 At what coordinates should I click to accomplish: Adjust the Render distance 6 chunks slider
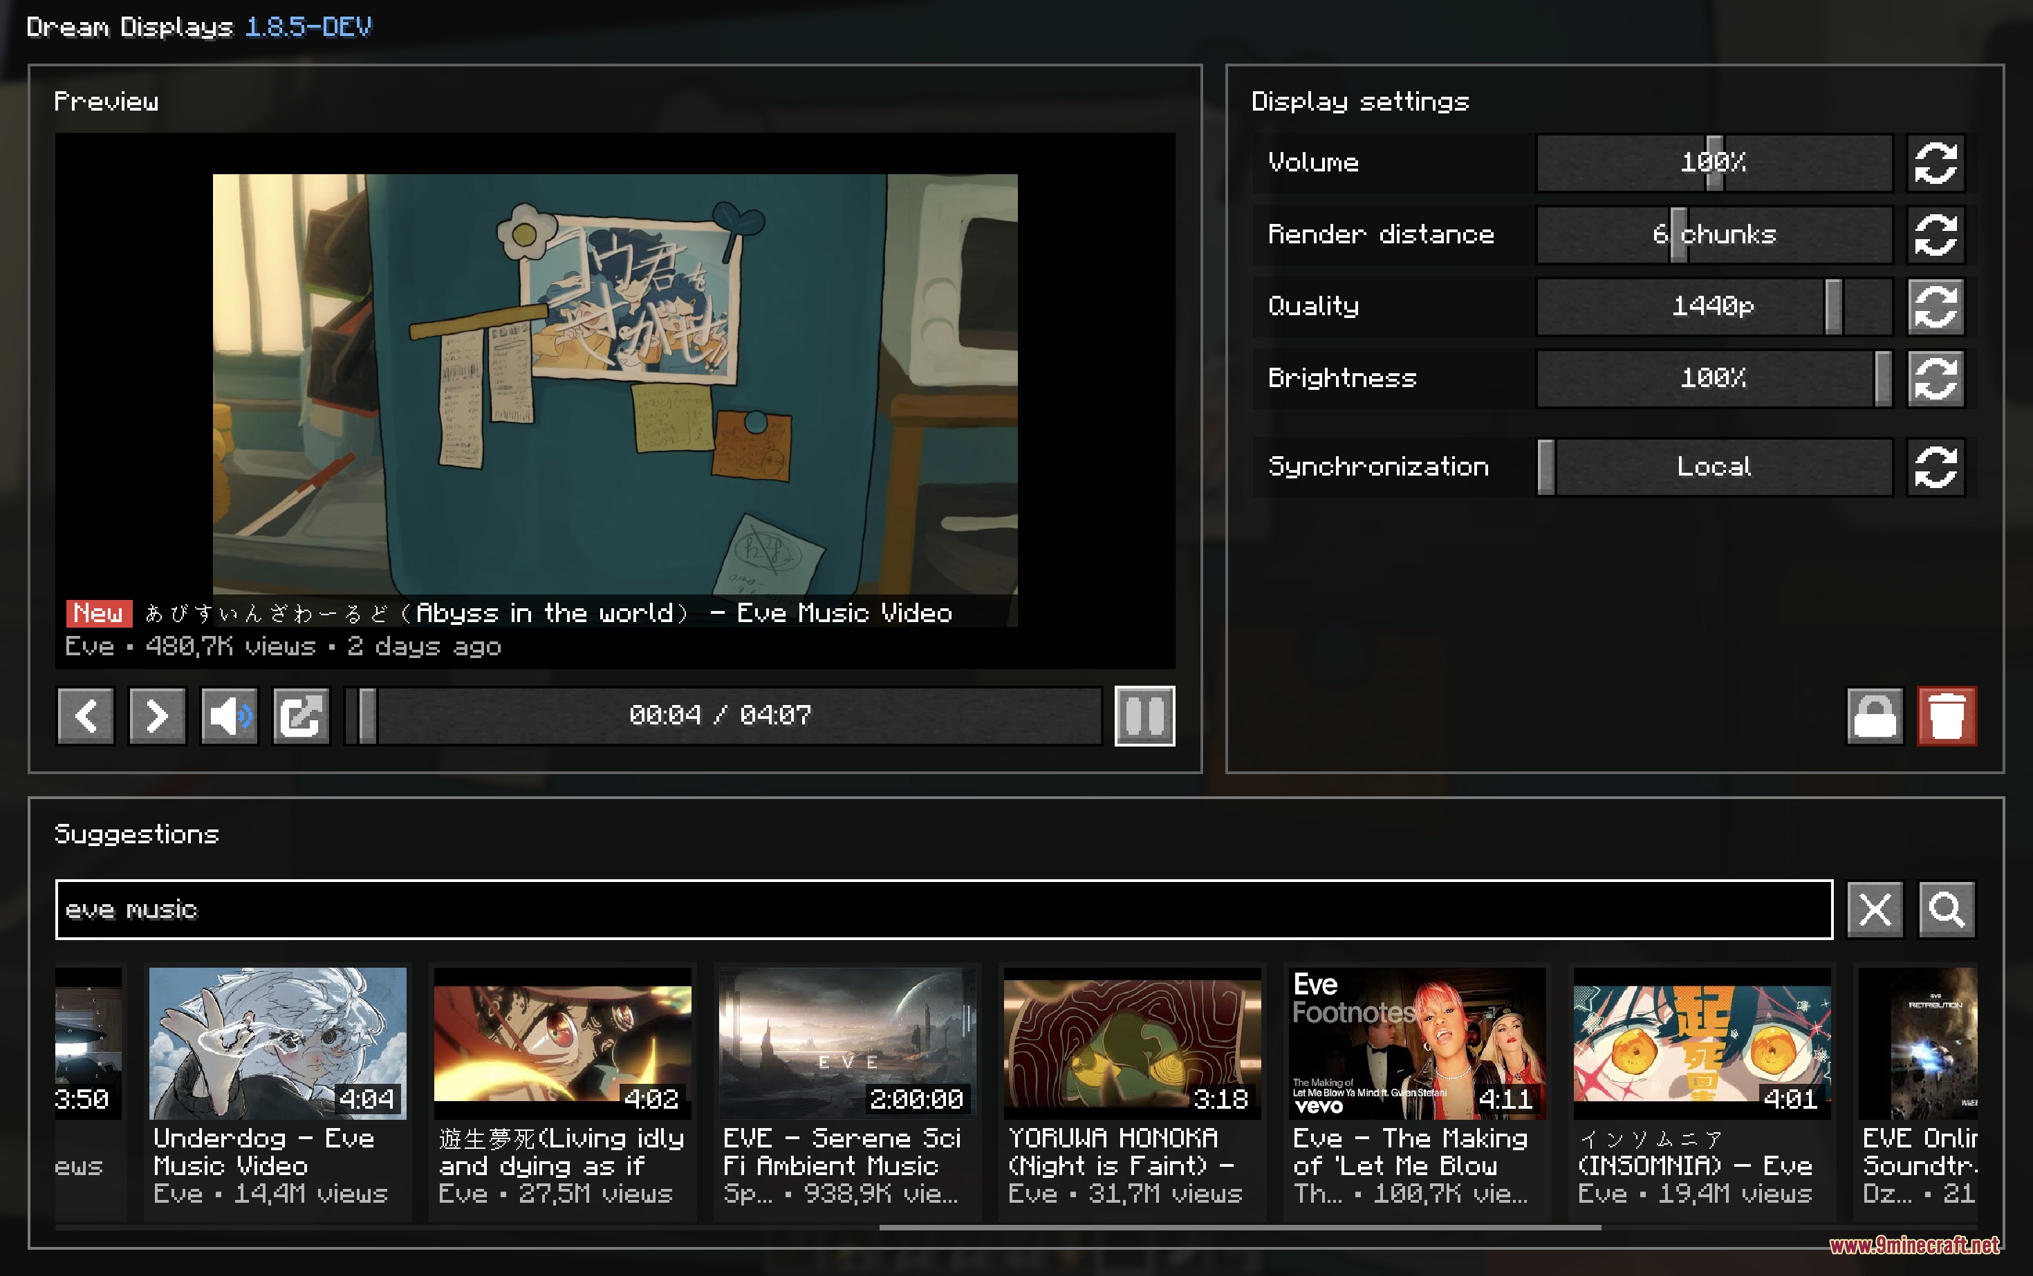click(x=1714, y=234)
